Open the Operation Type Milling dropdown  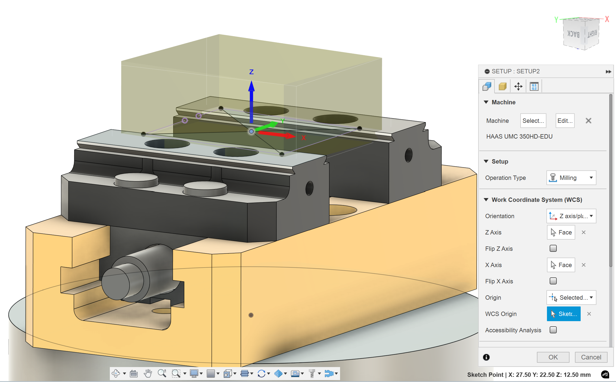pyautogui.click(x=571, y=178)
